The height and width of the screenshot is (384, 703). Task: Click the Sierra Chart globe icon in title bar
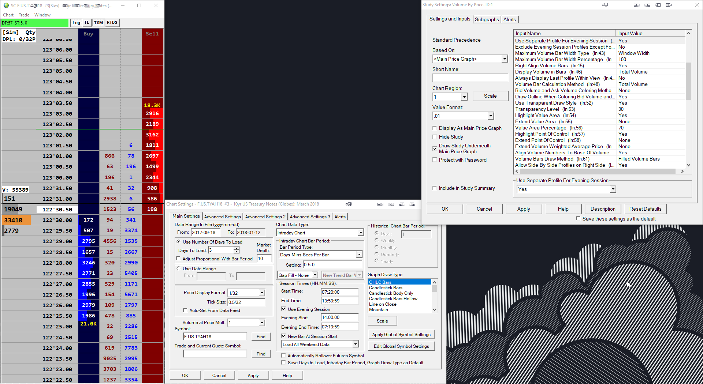click(6, 5)
